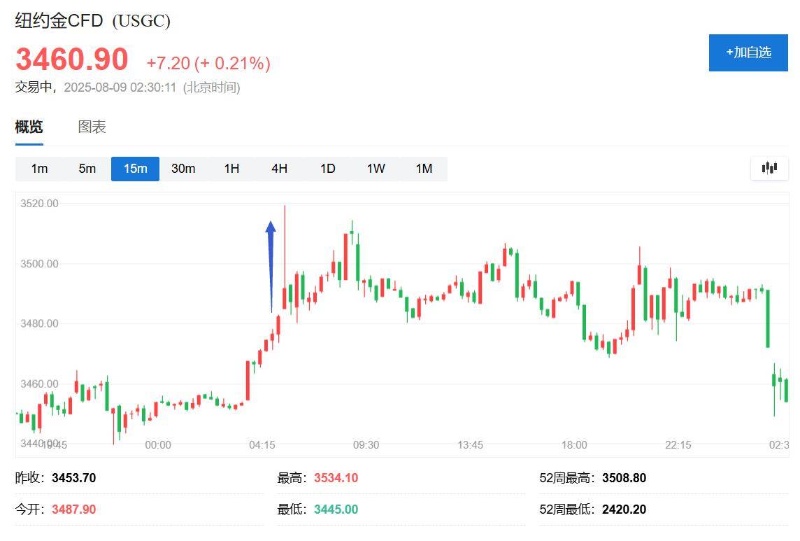Switch chart to 4H interval
The height and width of the screenshot is (541, 800).
click(x=279, y=169)
